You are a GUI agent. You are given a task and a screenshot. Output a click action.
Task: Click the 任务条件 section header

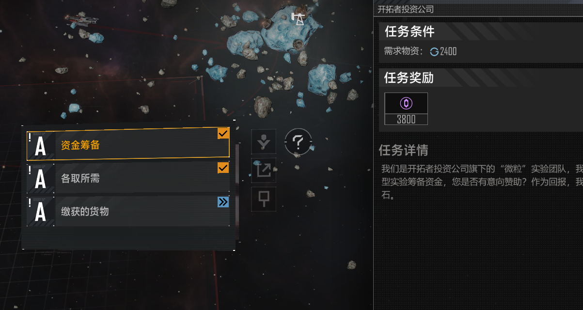coord(410,31)
